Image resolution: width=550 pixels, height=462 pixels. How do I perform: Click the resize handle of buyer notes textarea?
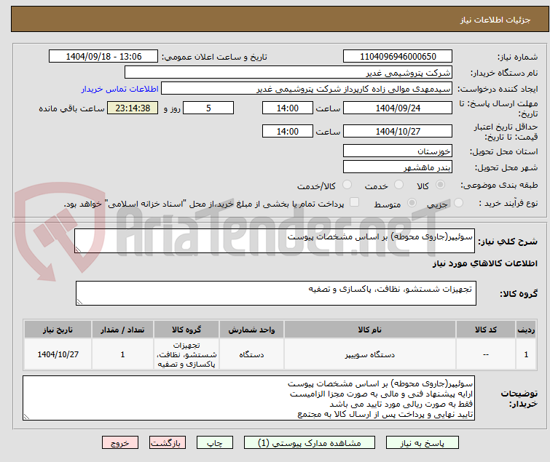pos(26,416)
